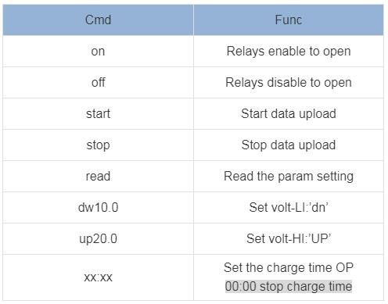Click the 'dw10.0' command cell
The image size is (388, 304).
[x=98, y=207]
